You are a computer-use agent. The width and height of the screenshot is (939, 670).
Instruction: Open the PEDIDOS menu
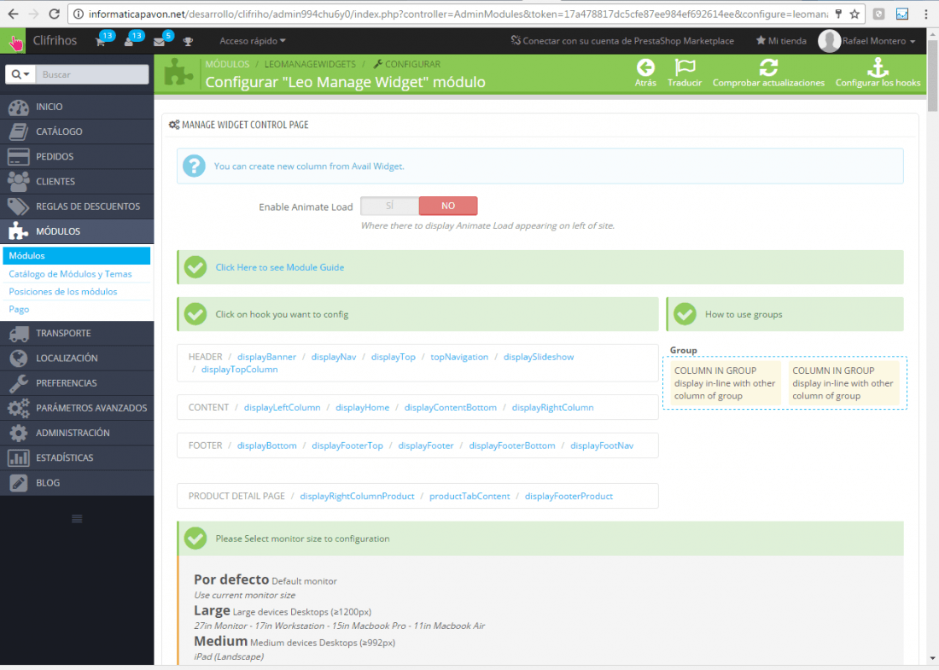[x=77, y=157]
